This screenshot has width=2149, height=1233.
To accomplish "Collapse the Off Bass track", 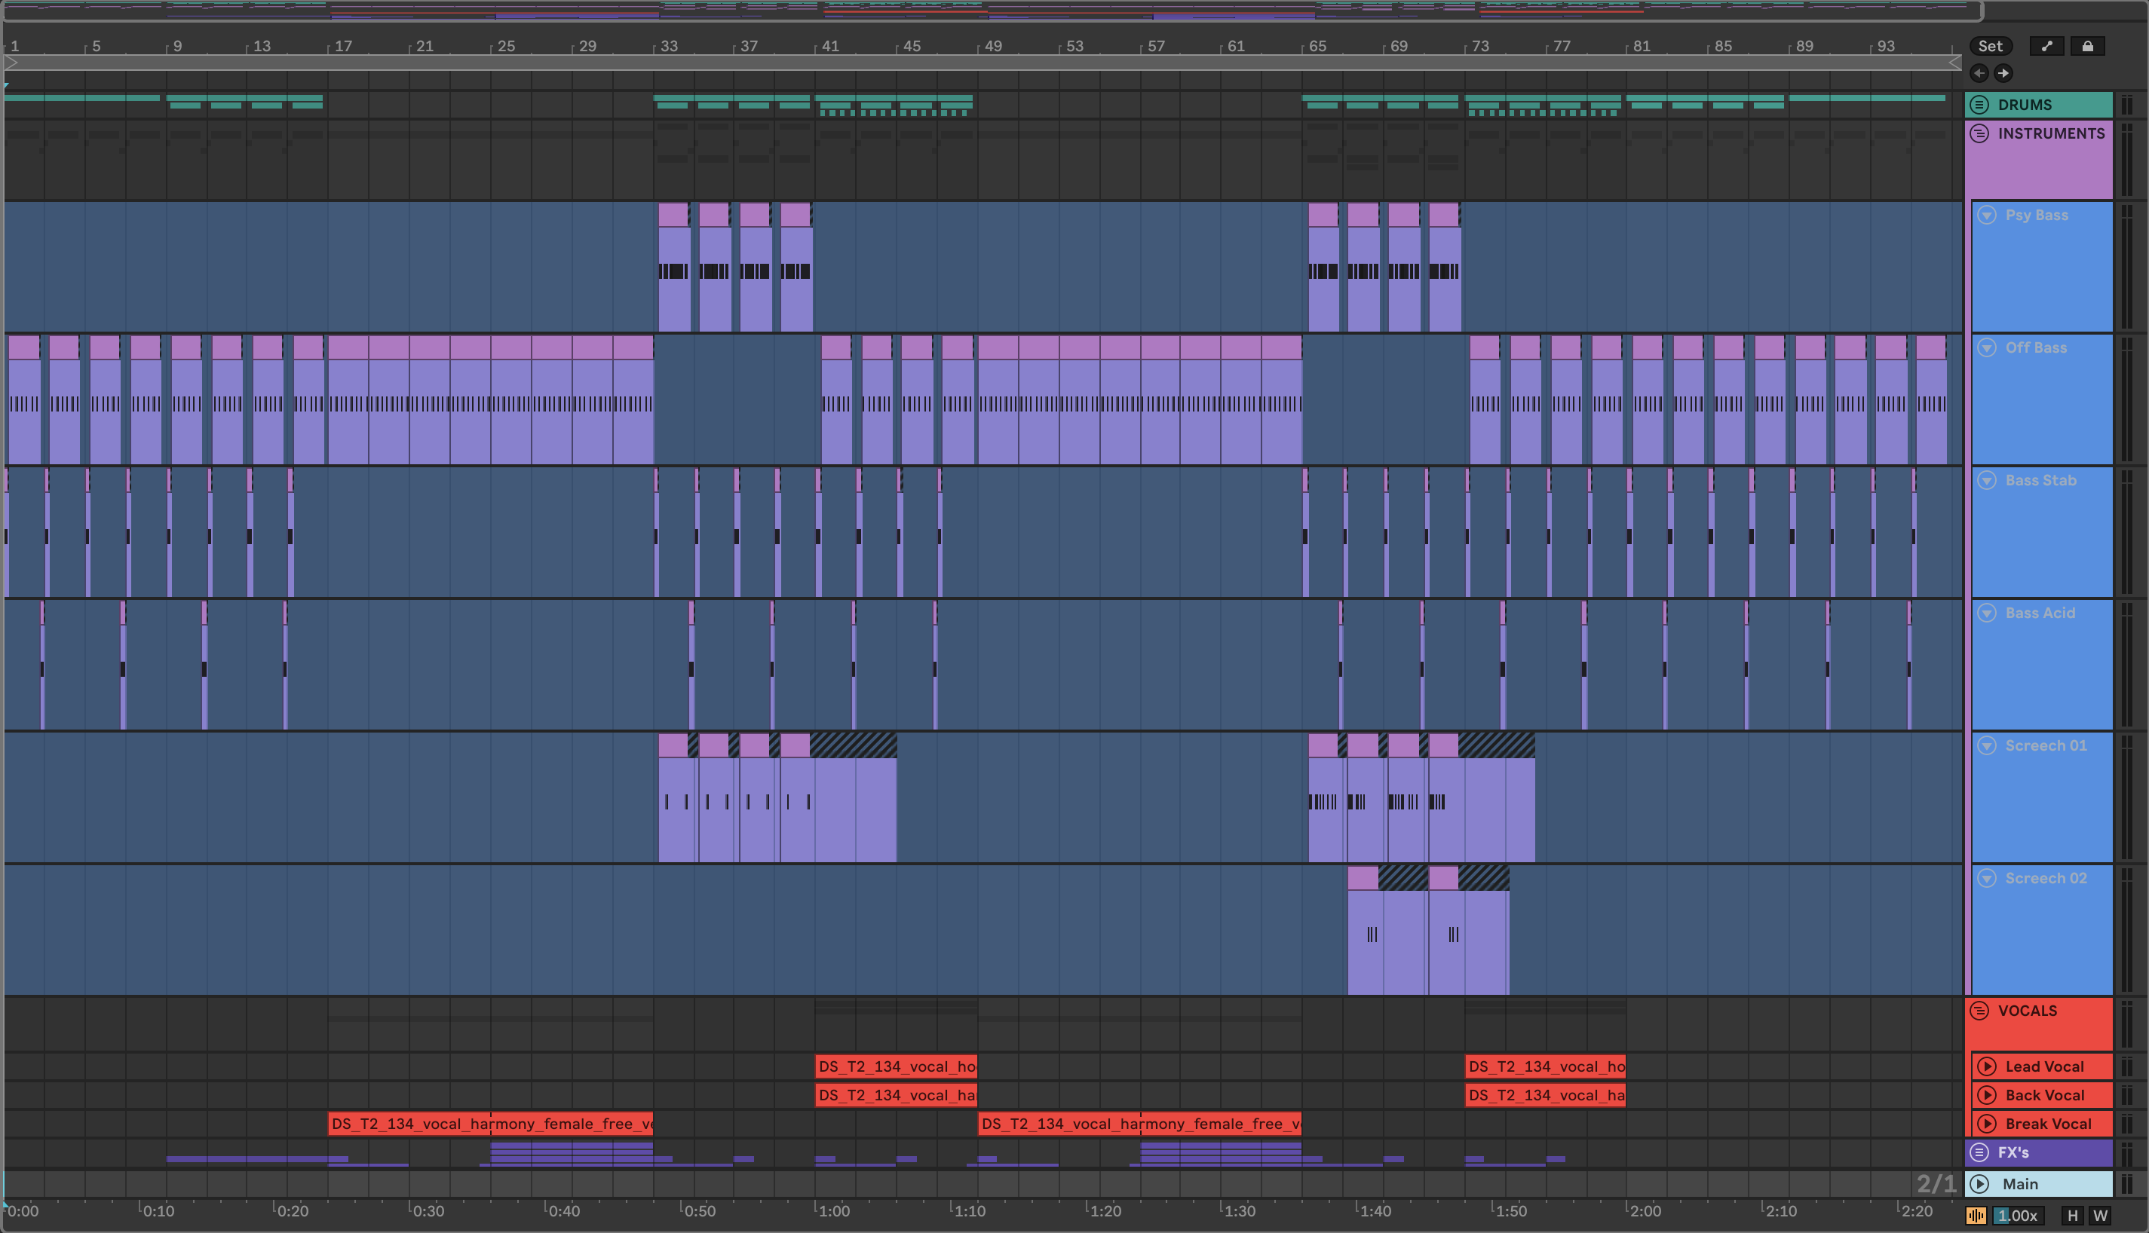I will pyautogui.click(x=1986, y=348).
